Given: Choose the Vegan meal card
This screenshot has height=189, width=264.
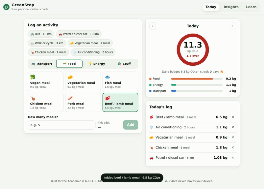Looking at the screenshot, I should 46,81.
